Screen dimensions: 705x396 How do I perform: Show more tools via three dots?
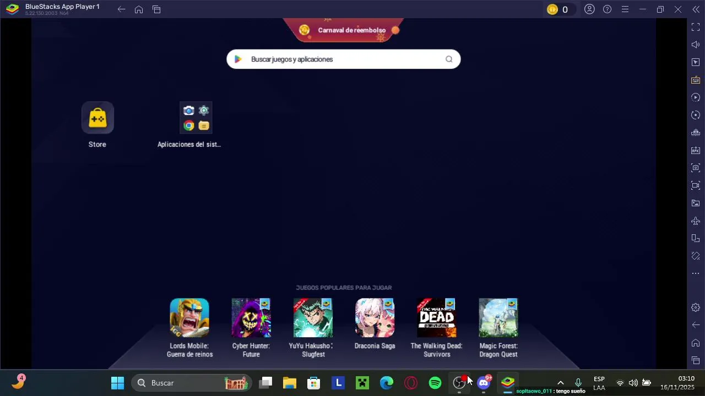pos(696,273)
